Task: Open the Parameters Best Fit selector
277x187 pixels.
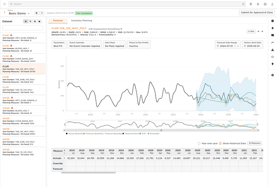Action: pos(59,44)
